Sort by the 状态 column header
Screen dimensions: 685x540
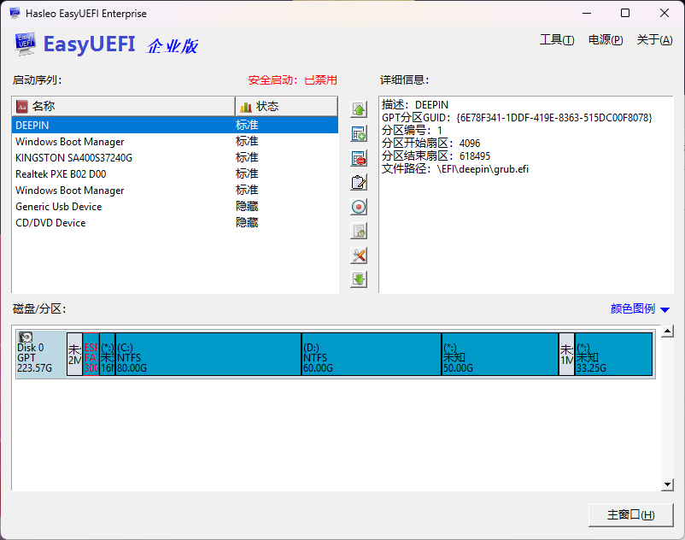(x=286, y=106)
